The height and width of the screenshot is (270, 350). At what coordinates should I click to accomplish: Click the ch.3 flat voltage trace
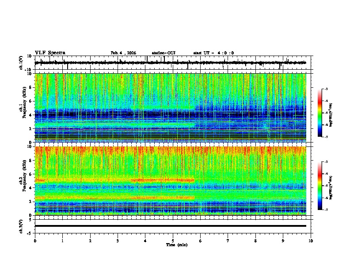pos(170,226)
